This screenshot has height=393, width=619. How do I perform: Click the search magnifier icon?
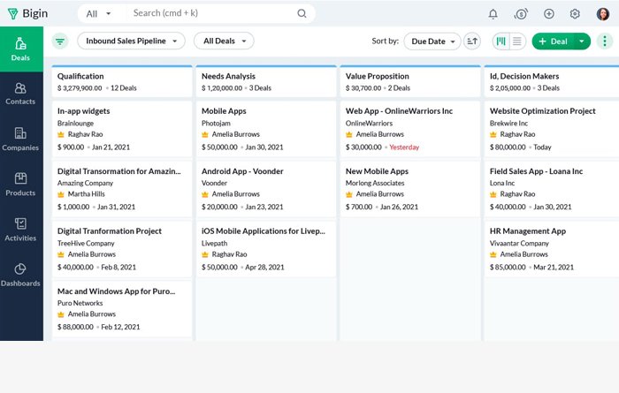coord(302,13)
